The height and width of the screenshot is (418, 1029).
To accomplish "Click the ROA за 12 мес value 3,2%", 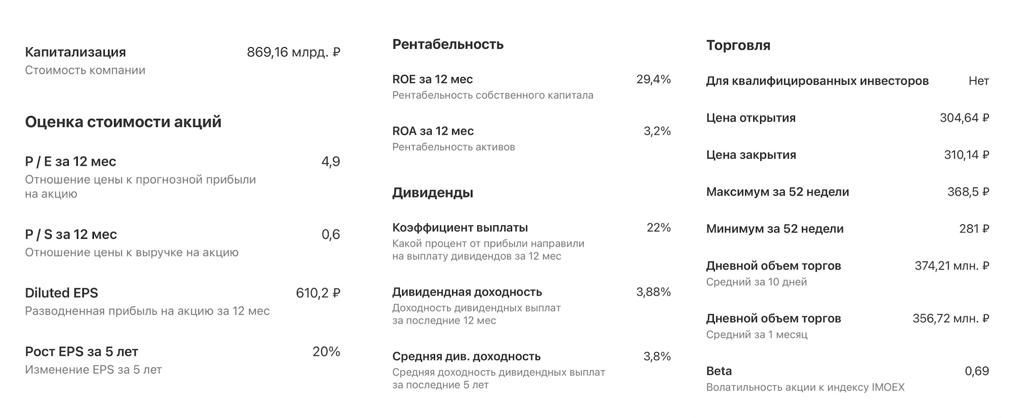I will [657, 131].
